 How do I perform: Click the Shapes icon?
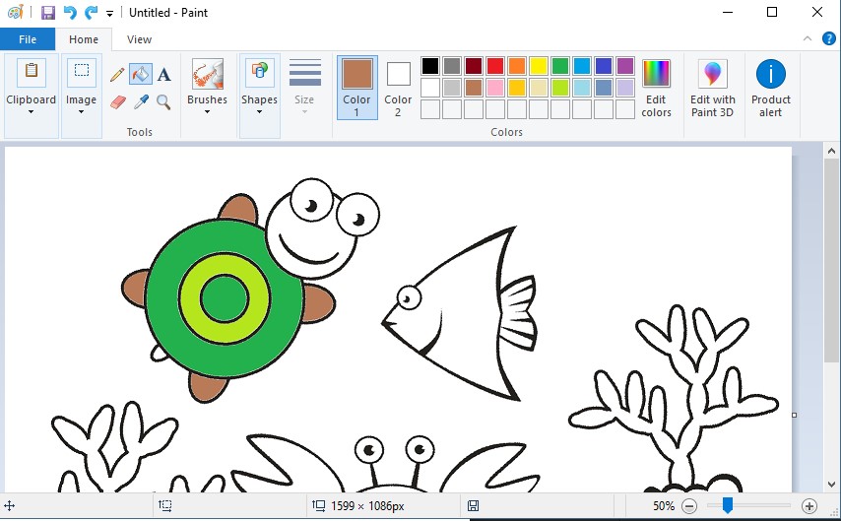pos(260,73)
